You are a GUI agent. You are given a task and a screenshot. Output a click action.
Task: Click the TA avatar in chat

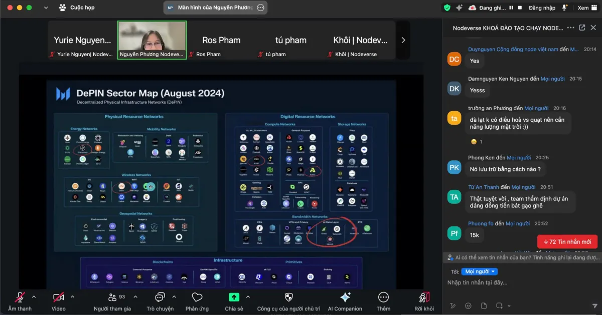tap(454, 197)
